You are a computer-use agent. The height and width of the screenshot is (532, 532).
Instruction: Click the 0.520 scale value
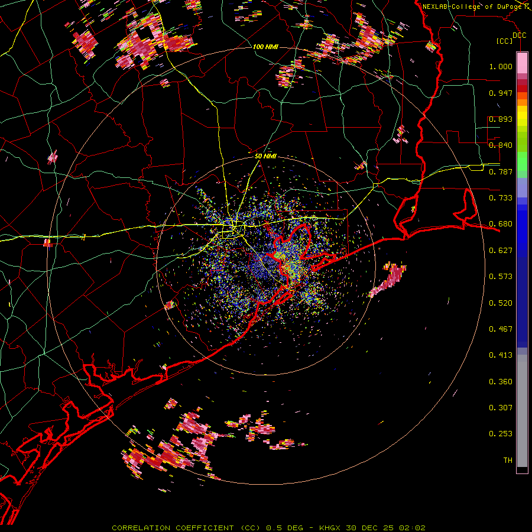(501, 303)
